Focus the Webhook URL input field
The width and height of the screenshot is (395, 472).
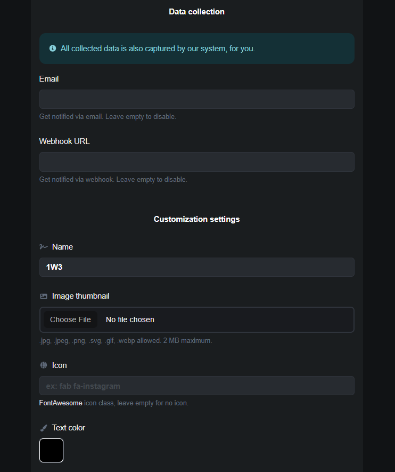click(x=196, y=162)
